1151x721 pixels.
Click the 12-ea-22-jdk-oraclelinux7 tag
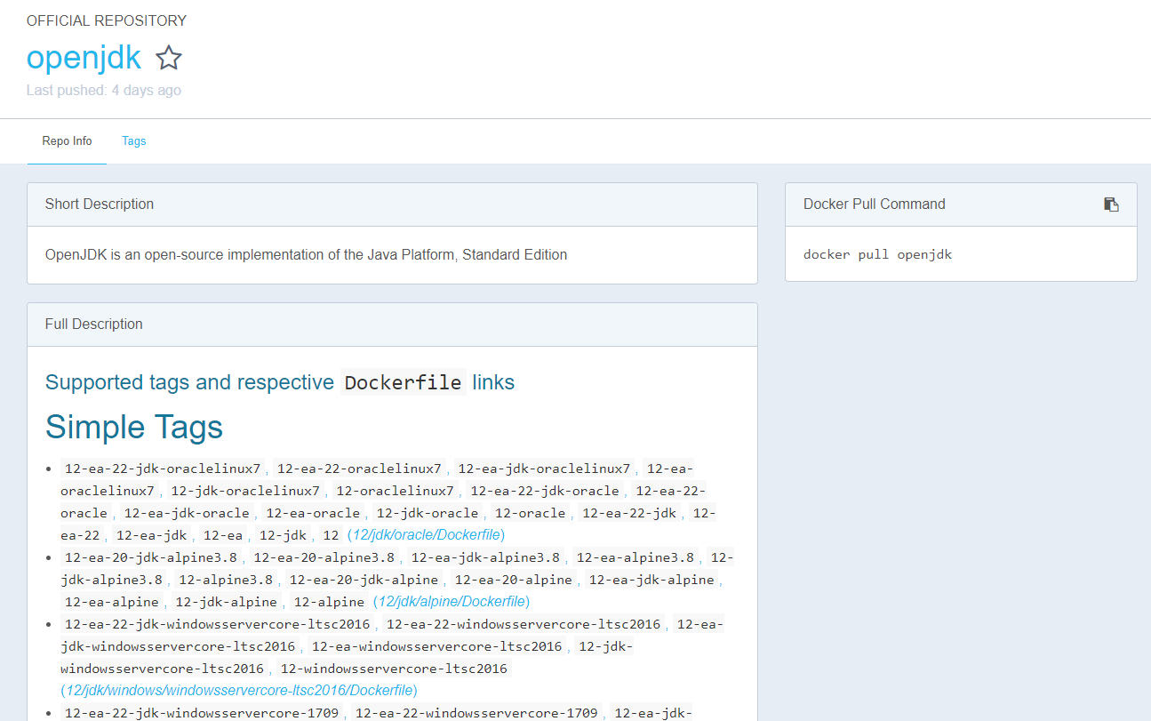click(x=163, y=469)
